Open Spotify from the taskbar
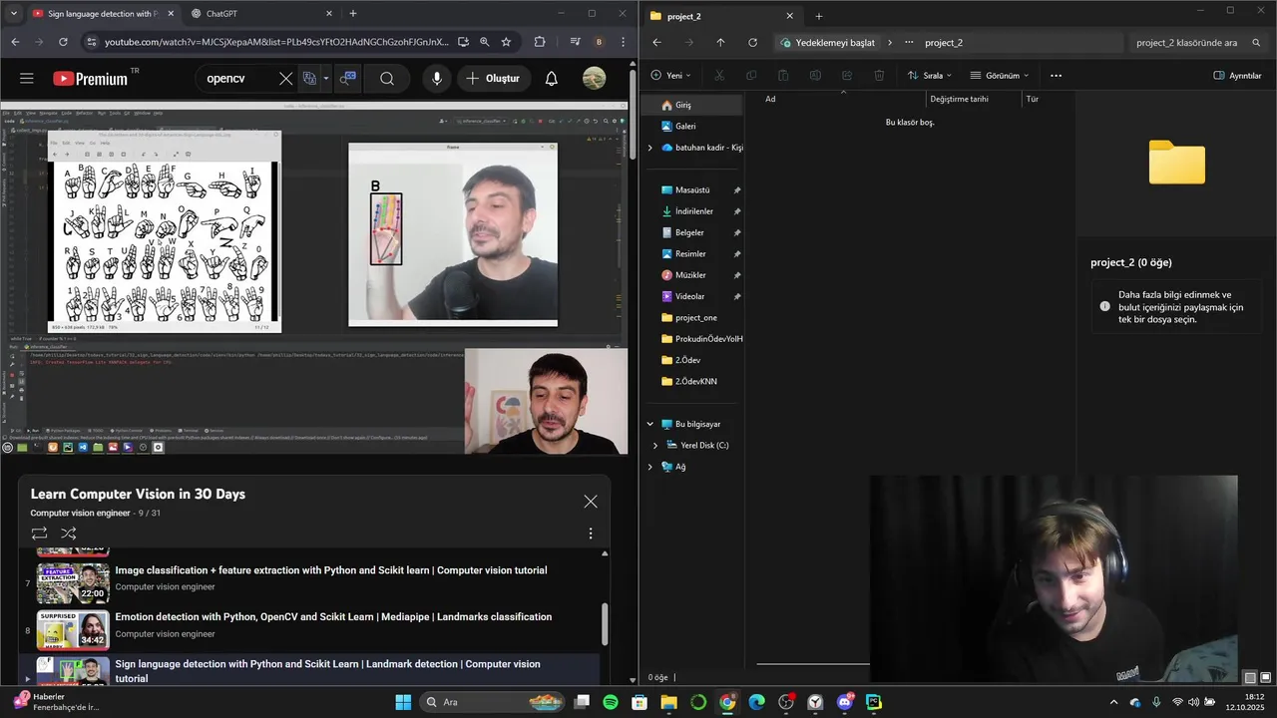 coord(611,702)
